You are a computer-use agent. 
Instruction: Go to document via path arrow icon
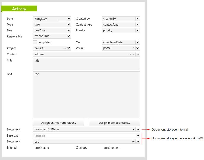[x=133, y=141]
